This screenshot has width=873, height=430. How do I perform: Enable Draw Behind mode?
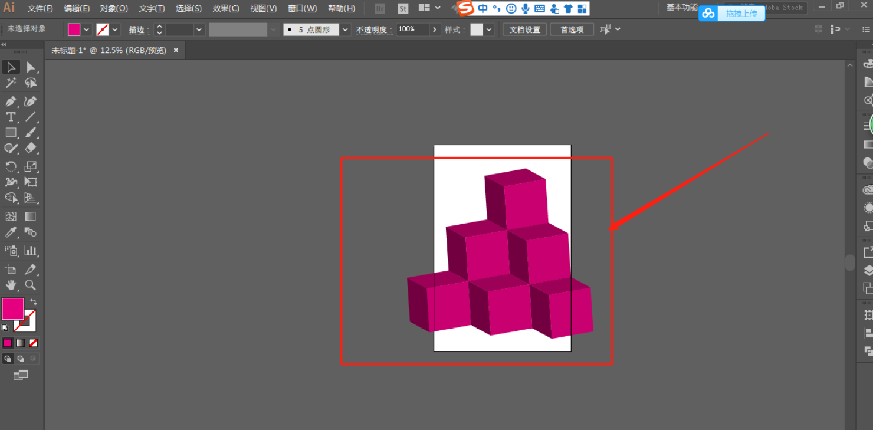(21, 359)
